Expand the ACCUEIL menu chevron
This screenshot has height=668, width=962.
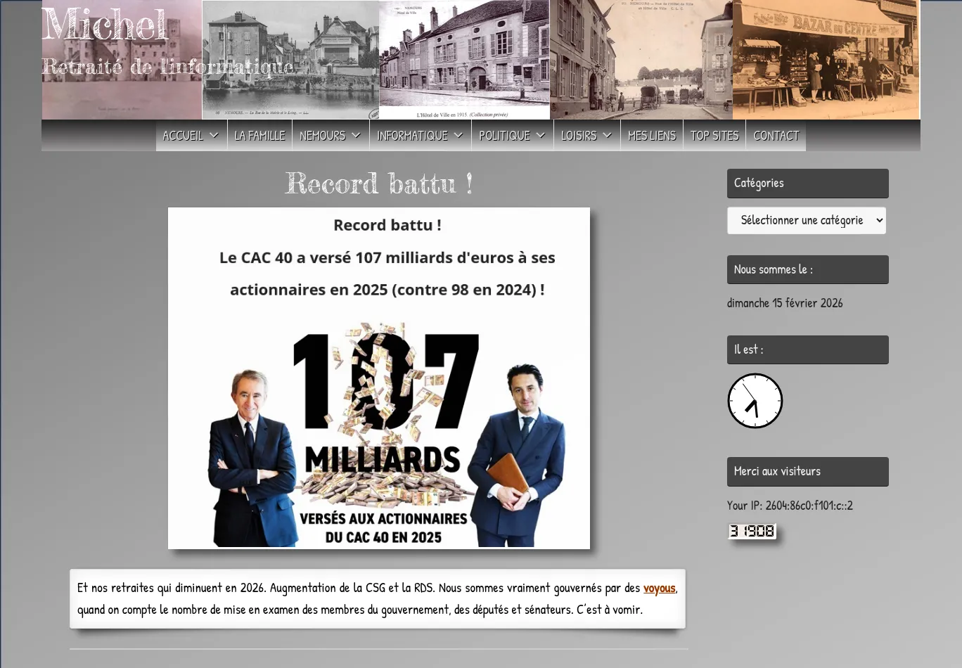click(214, 136)
